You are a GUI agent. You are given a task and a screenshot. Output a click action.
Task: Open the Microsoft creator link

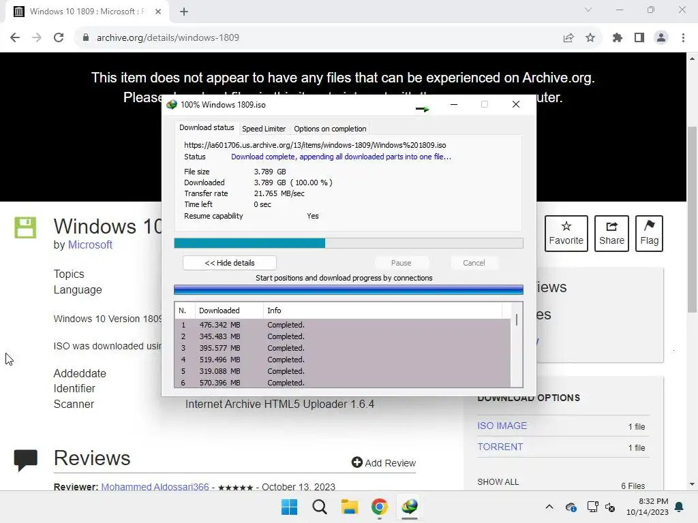pos(90,244)
